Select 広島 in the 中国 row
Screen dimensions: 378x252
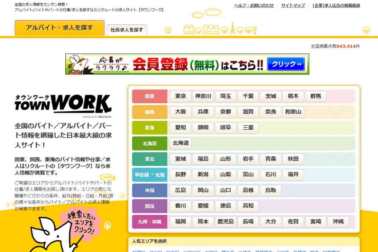pos(181,190)
